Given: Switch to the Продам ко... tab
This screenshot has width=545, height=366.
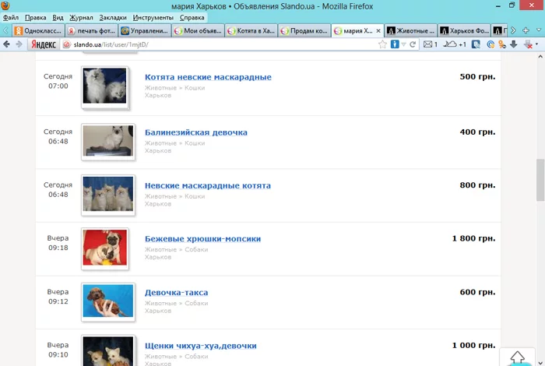Looking at the screenshot, I should pyautogui.click(x=304, y=30).
